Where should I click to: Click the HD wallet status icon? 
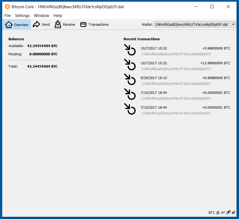click(223, 212)
